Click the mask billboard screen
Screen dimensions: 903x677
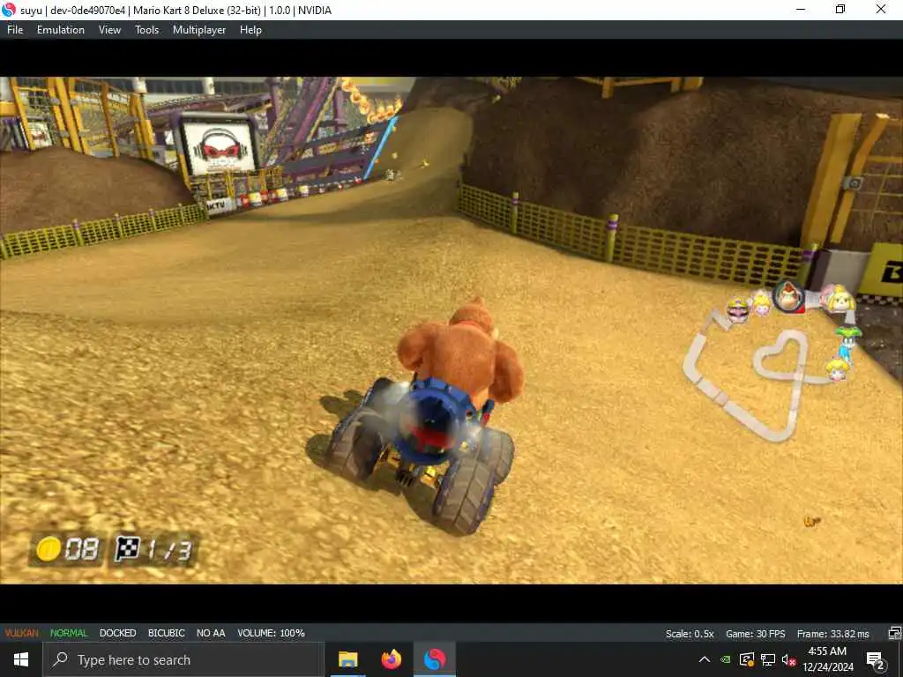coord(219,147)
